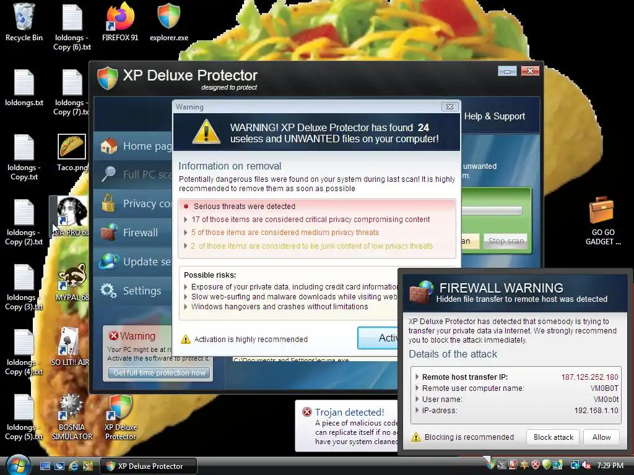Open the Firewall menu item in sidebar
The image size is (634, 475).
pyautogui.click(x=132, y=233)
